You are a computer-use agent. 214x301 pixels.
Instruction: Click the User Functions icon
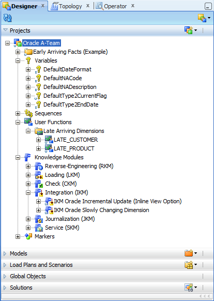(x=28, y=122)
